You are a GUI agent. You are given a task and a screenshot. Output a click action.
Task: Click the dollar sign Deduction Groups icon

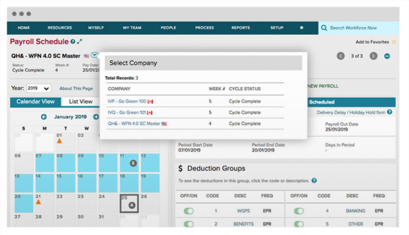180,168
